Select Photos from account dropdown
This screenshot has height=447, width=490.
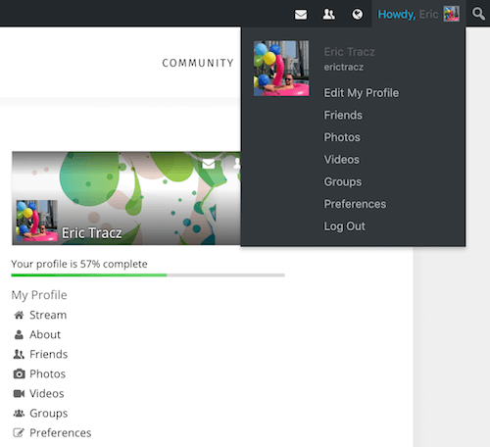(342, 137)
